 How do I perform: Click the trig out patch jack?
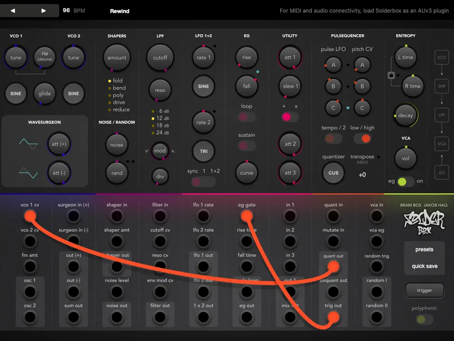pyautogui.click(x=333, y=317)
